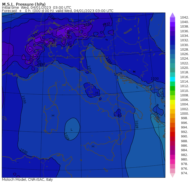Click yellow legend swatch between 1006 and 1004
Image resolution: width=190 pixels, height=183 pixels.
[x=172, y=102]
